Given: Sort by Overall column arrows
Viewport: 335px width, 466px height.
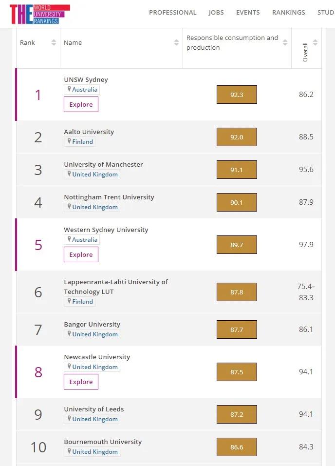Looking at the screenshot, I should 315,43.
